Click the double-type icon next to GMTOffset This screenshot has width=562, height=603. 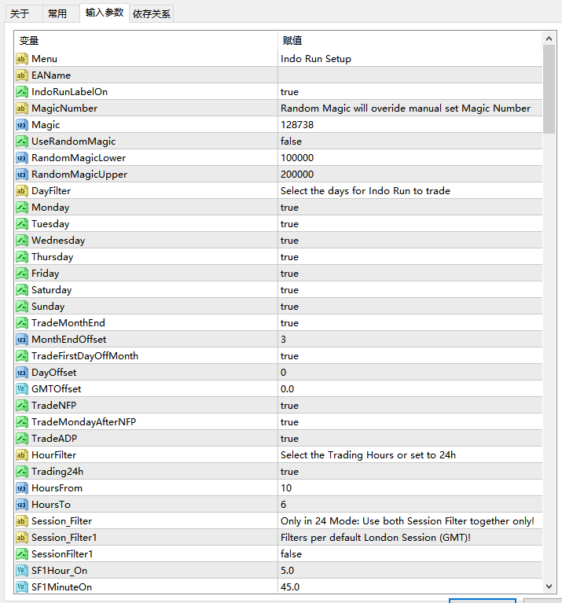click(22, 389)
